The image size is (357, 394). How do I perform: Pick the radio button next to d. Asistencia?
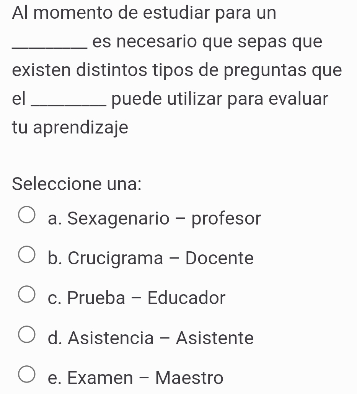(x=27, y=334)
